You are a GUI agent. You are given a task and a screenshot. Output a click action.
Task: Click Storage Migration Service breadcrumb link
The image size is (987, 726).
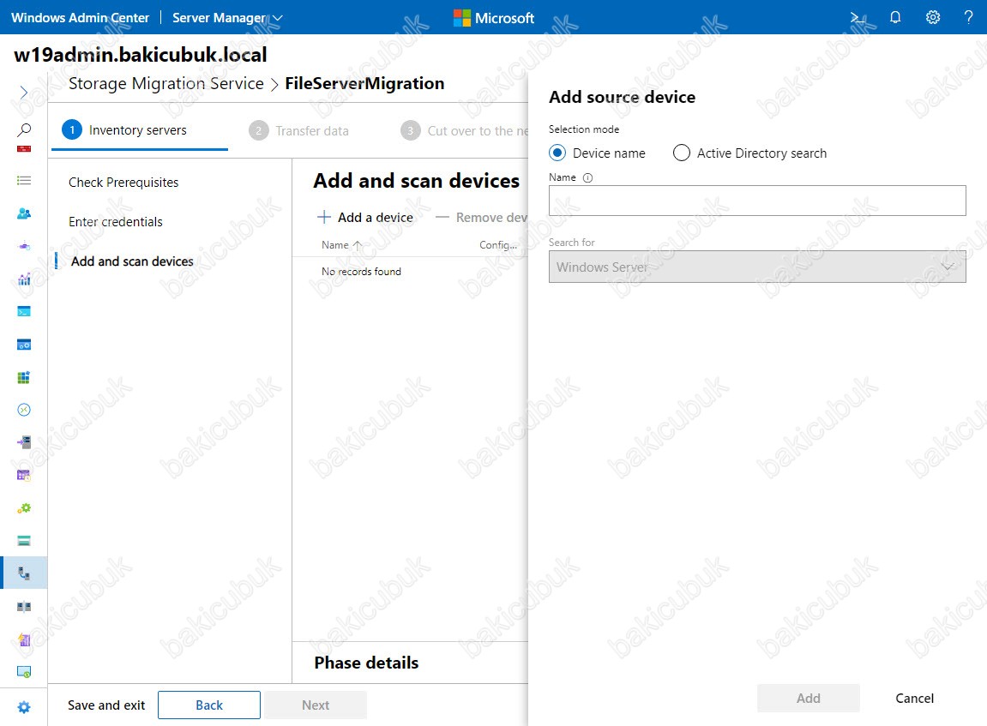[166, 84]
